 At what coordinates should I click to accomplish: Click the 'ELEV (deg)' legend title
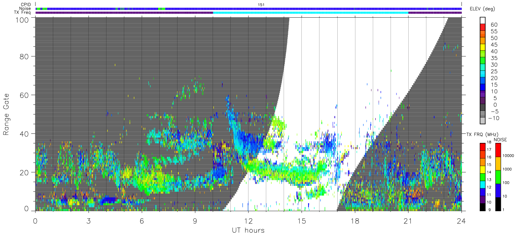(483, 8)
